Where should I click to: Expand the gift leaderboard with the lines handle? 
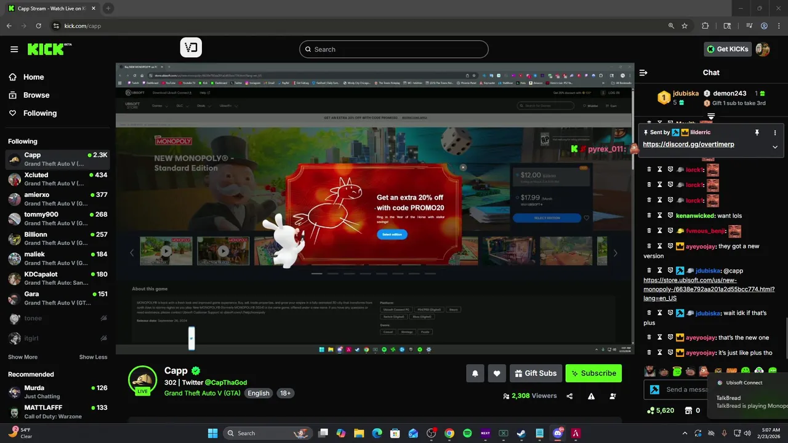tap(711, 116)
